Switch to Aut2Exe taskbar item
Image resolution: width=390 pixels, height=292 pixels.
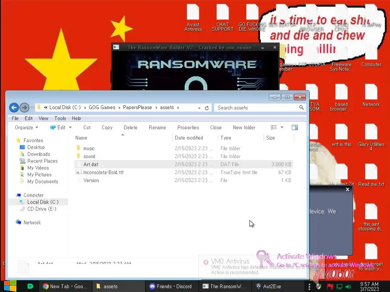click(x=278, y=286)
